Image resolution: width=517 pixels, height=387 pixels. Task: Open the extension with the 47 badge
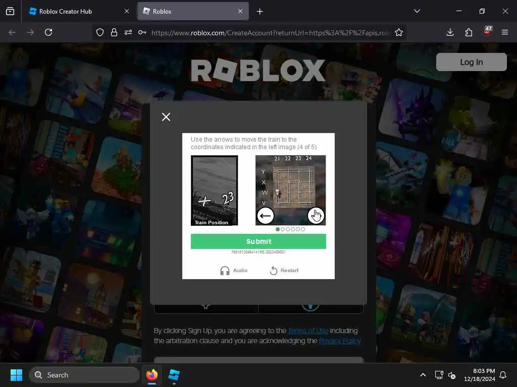pos(487,32)
